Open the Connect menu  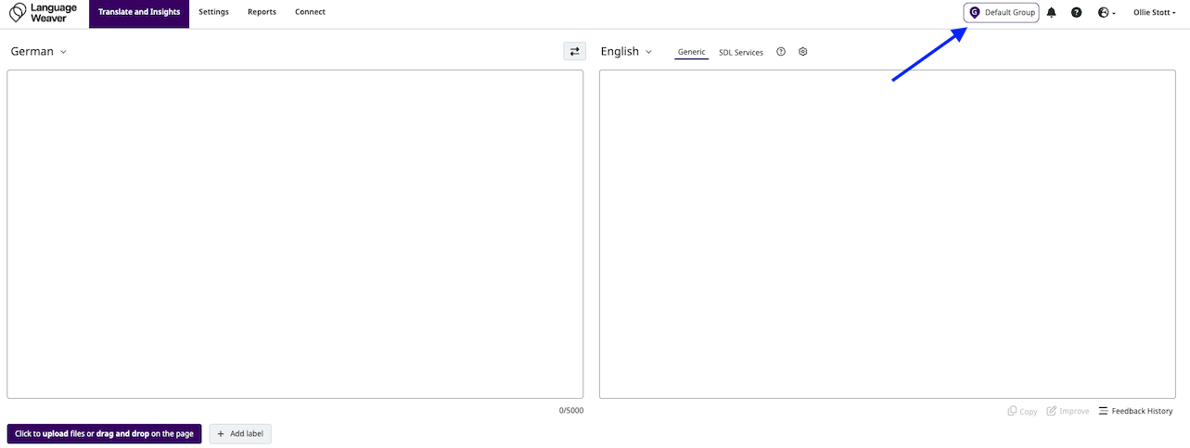(x=310, y=12)
